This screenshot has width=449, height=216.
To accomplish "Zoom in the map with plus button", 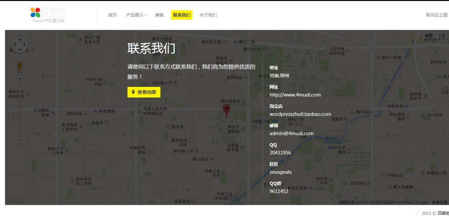I will (20, 79).
